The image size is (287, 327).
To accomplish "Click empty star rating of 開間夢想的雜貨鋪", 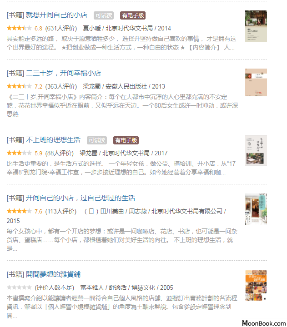I will (19, 287).
